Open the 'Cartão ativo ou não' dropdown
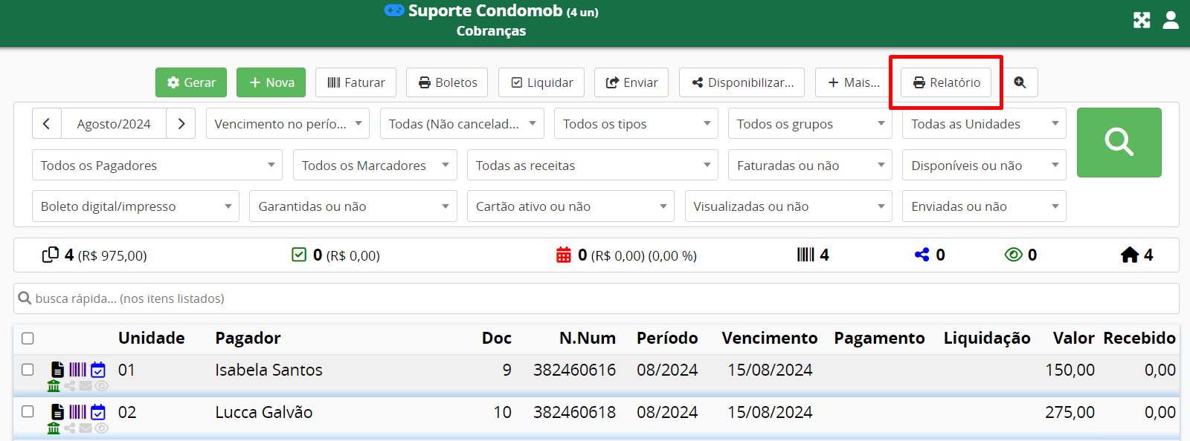 570,206
